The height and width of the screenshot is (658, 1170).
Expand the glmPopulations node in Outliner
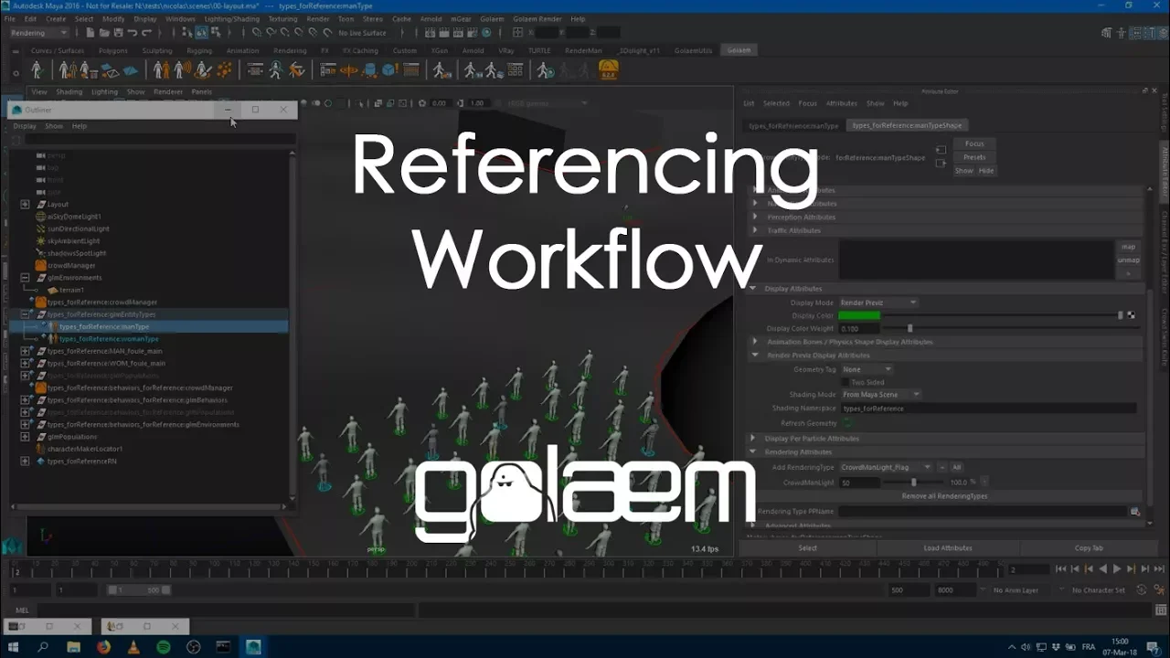point(25,437)
